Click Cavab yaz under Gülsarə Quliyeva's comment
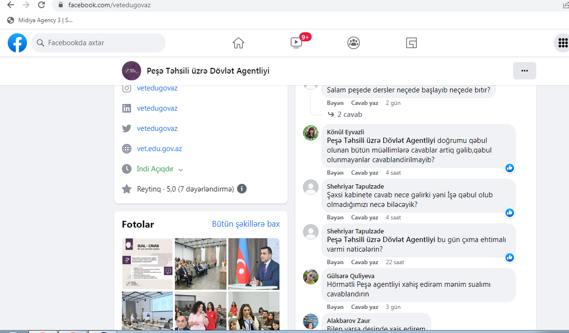569x333 pixels. (365, 307)
